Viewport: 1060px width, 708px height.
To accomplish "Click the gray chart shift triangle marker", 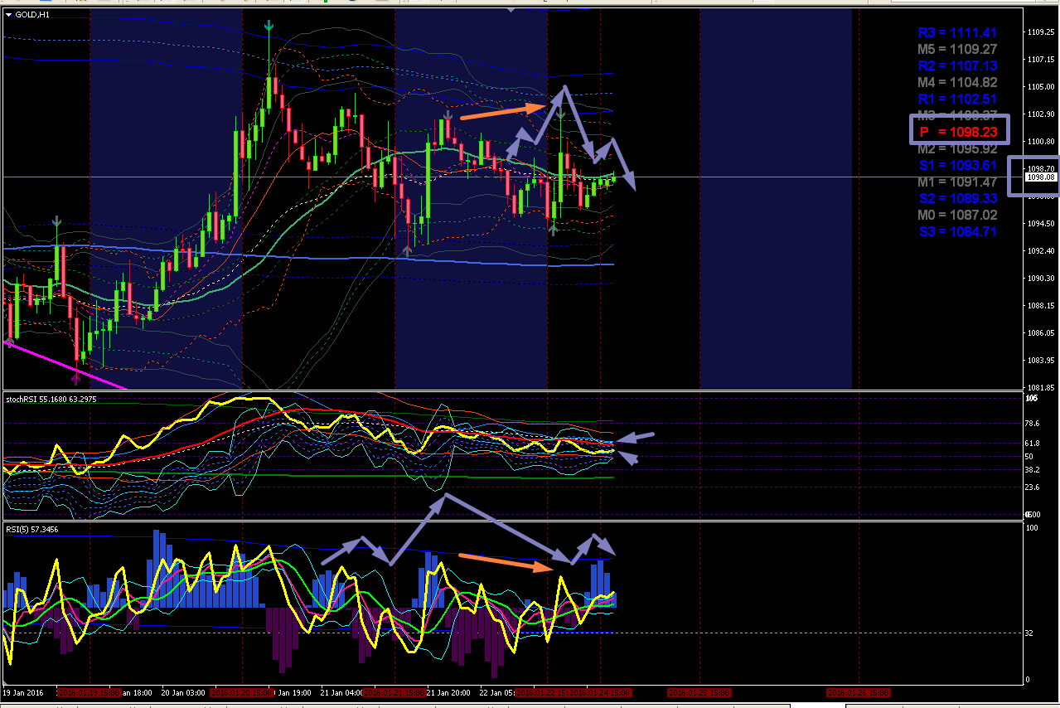I will pos(511,8).
